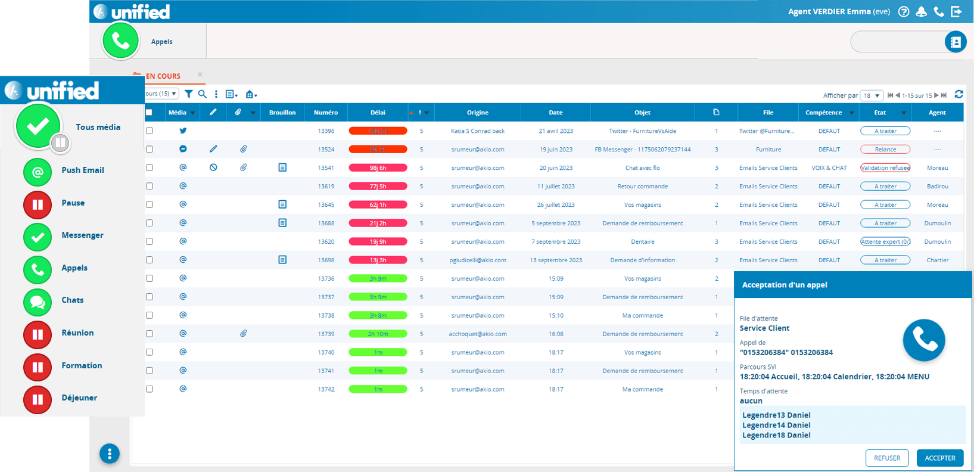974x472 pixels.
Task: Open three-dot options in list toolbar
Action: 216,94
